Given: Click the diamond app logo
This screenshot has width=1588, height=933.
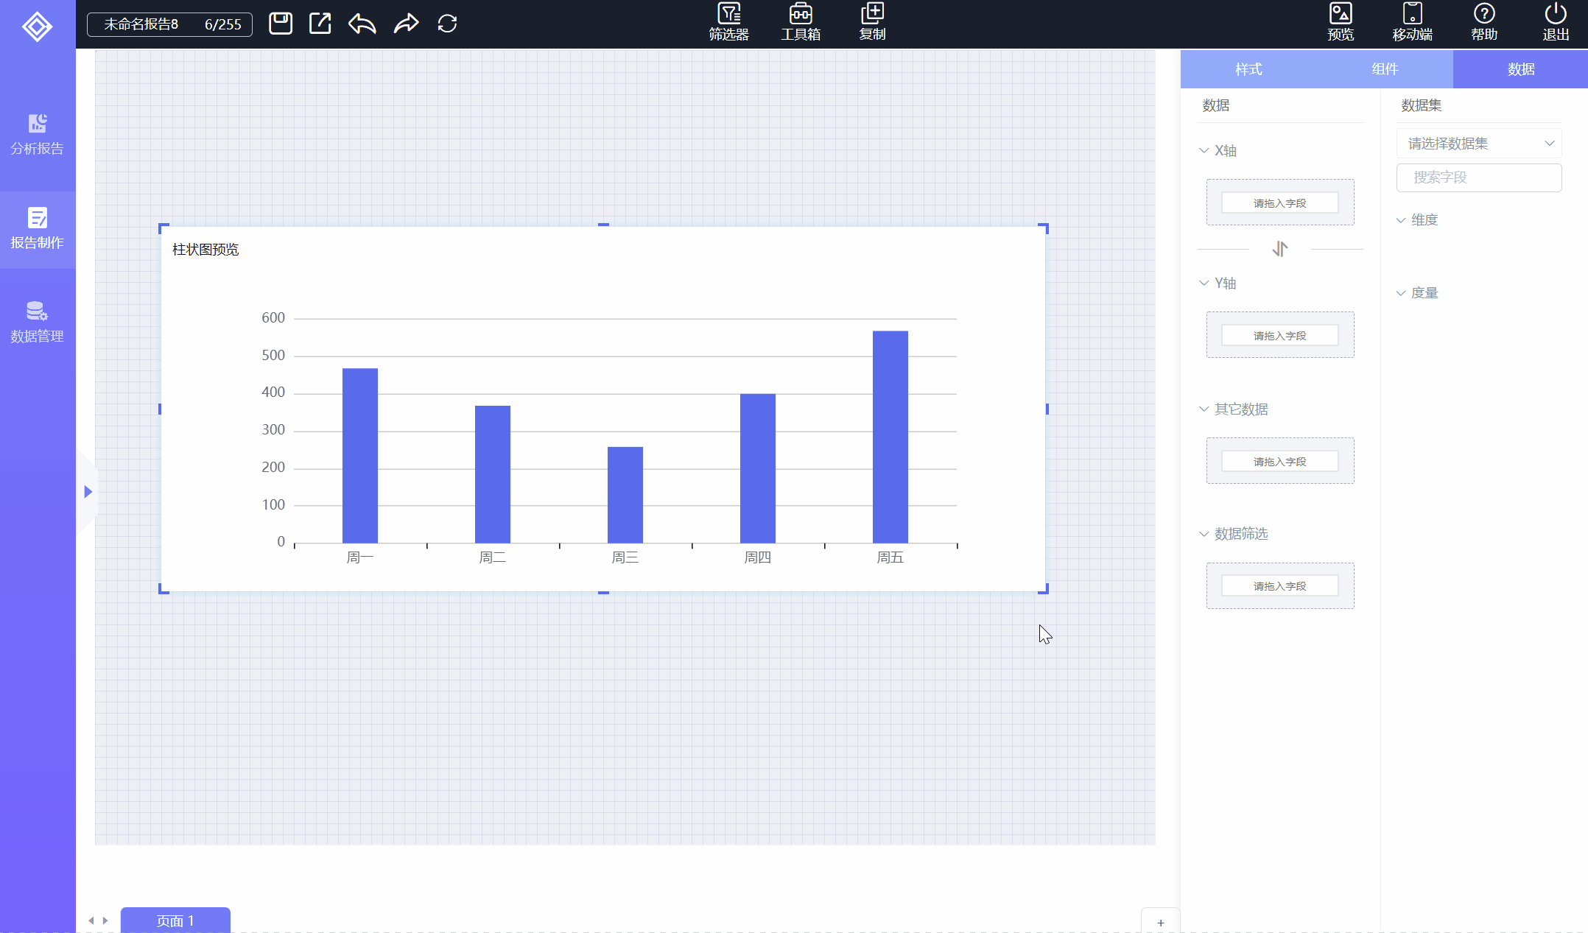Looking at the screenshot, I should tap(37, 27).
